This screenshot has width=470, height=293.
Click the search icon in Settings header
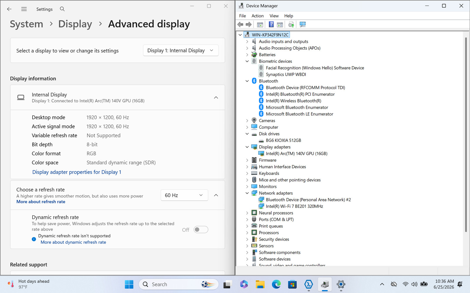click(62, 9)
